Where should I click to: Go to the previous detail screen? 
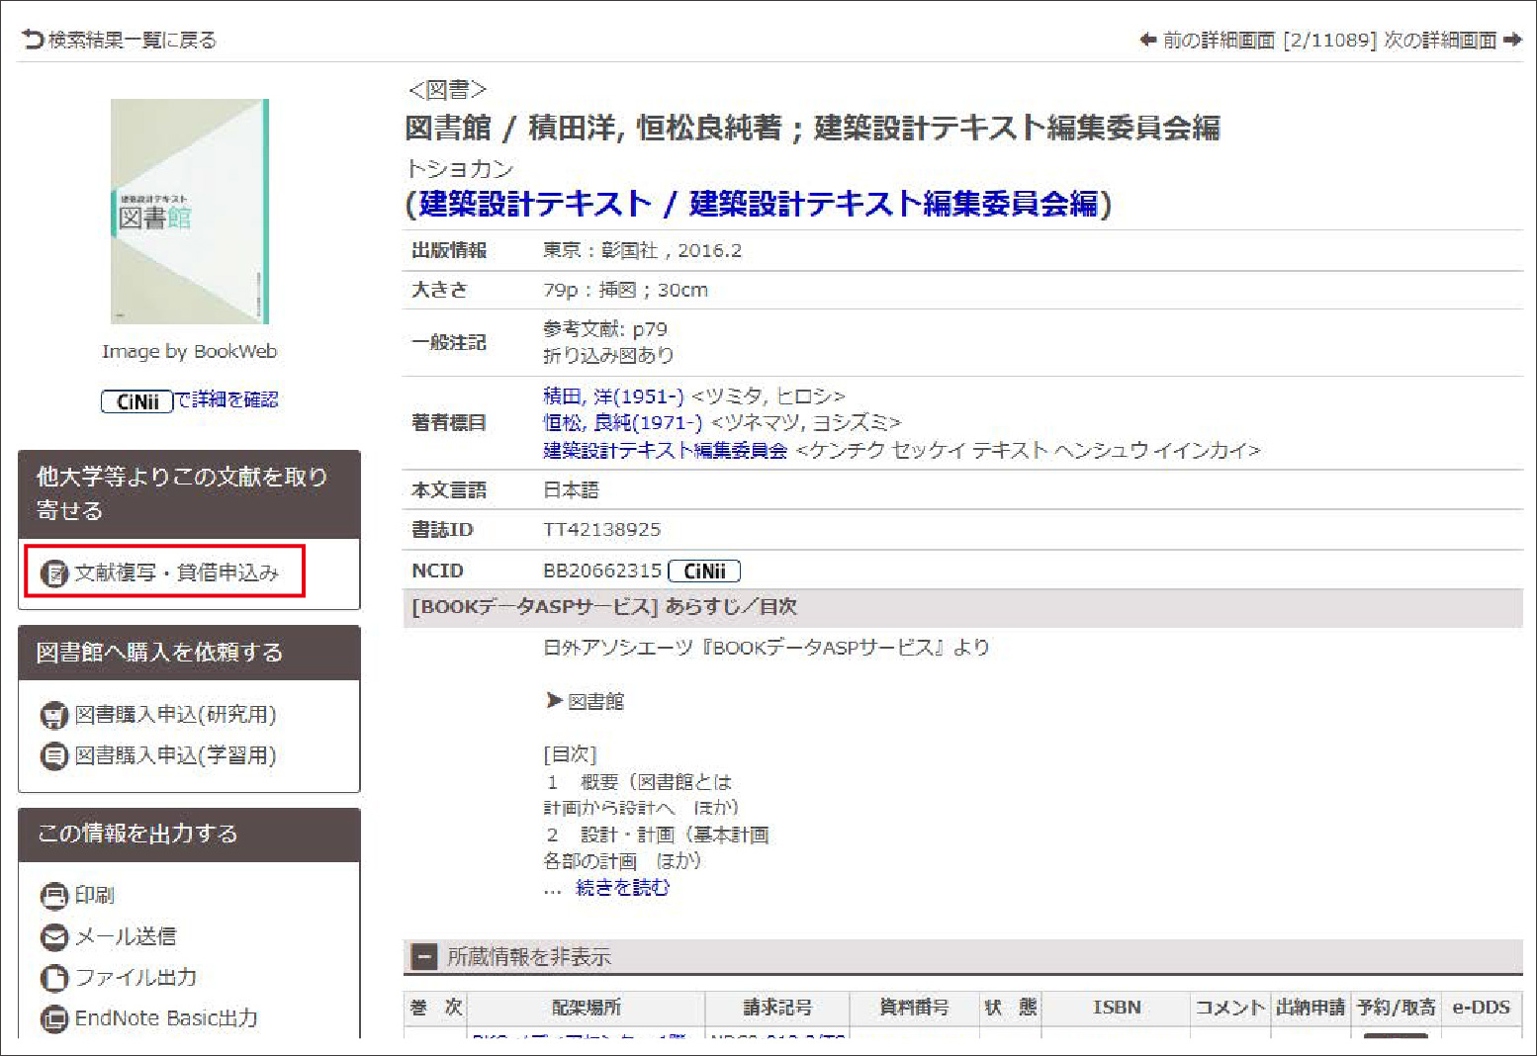click(1207, 41)
